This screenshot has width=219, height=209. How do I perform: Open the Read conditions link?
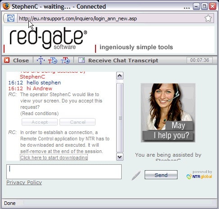40,113
